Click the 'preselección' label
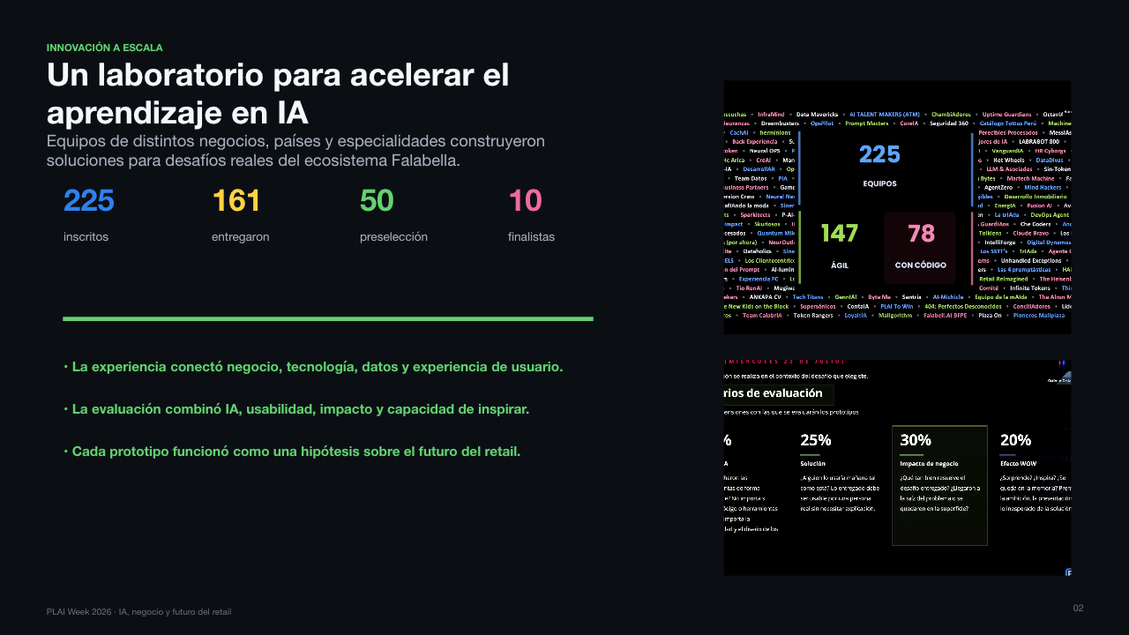The height and width of the screenshot is (635, 1129). click(393, 237)
